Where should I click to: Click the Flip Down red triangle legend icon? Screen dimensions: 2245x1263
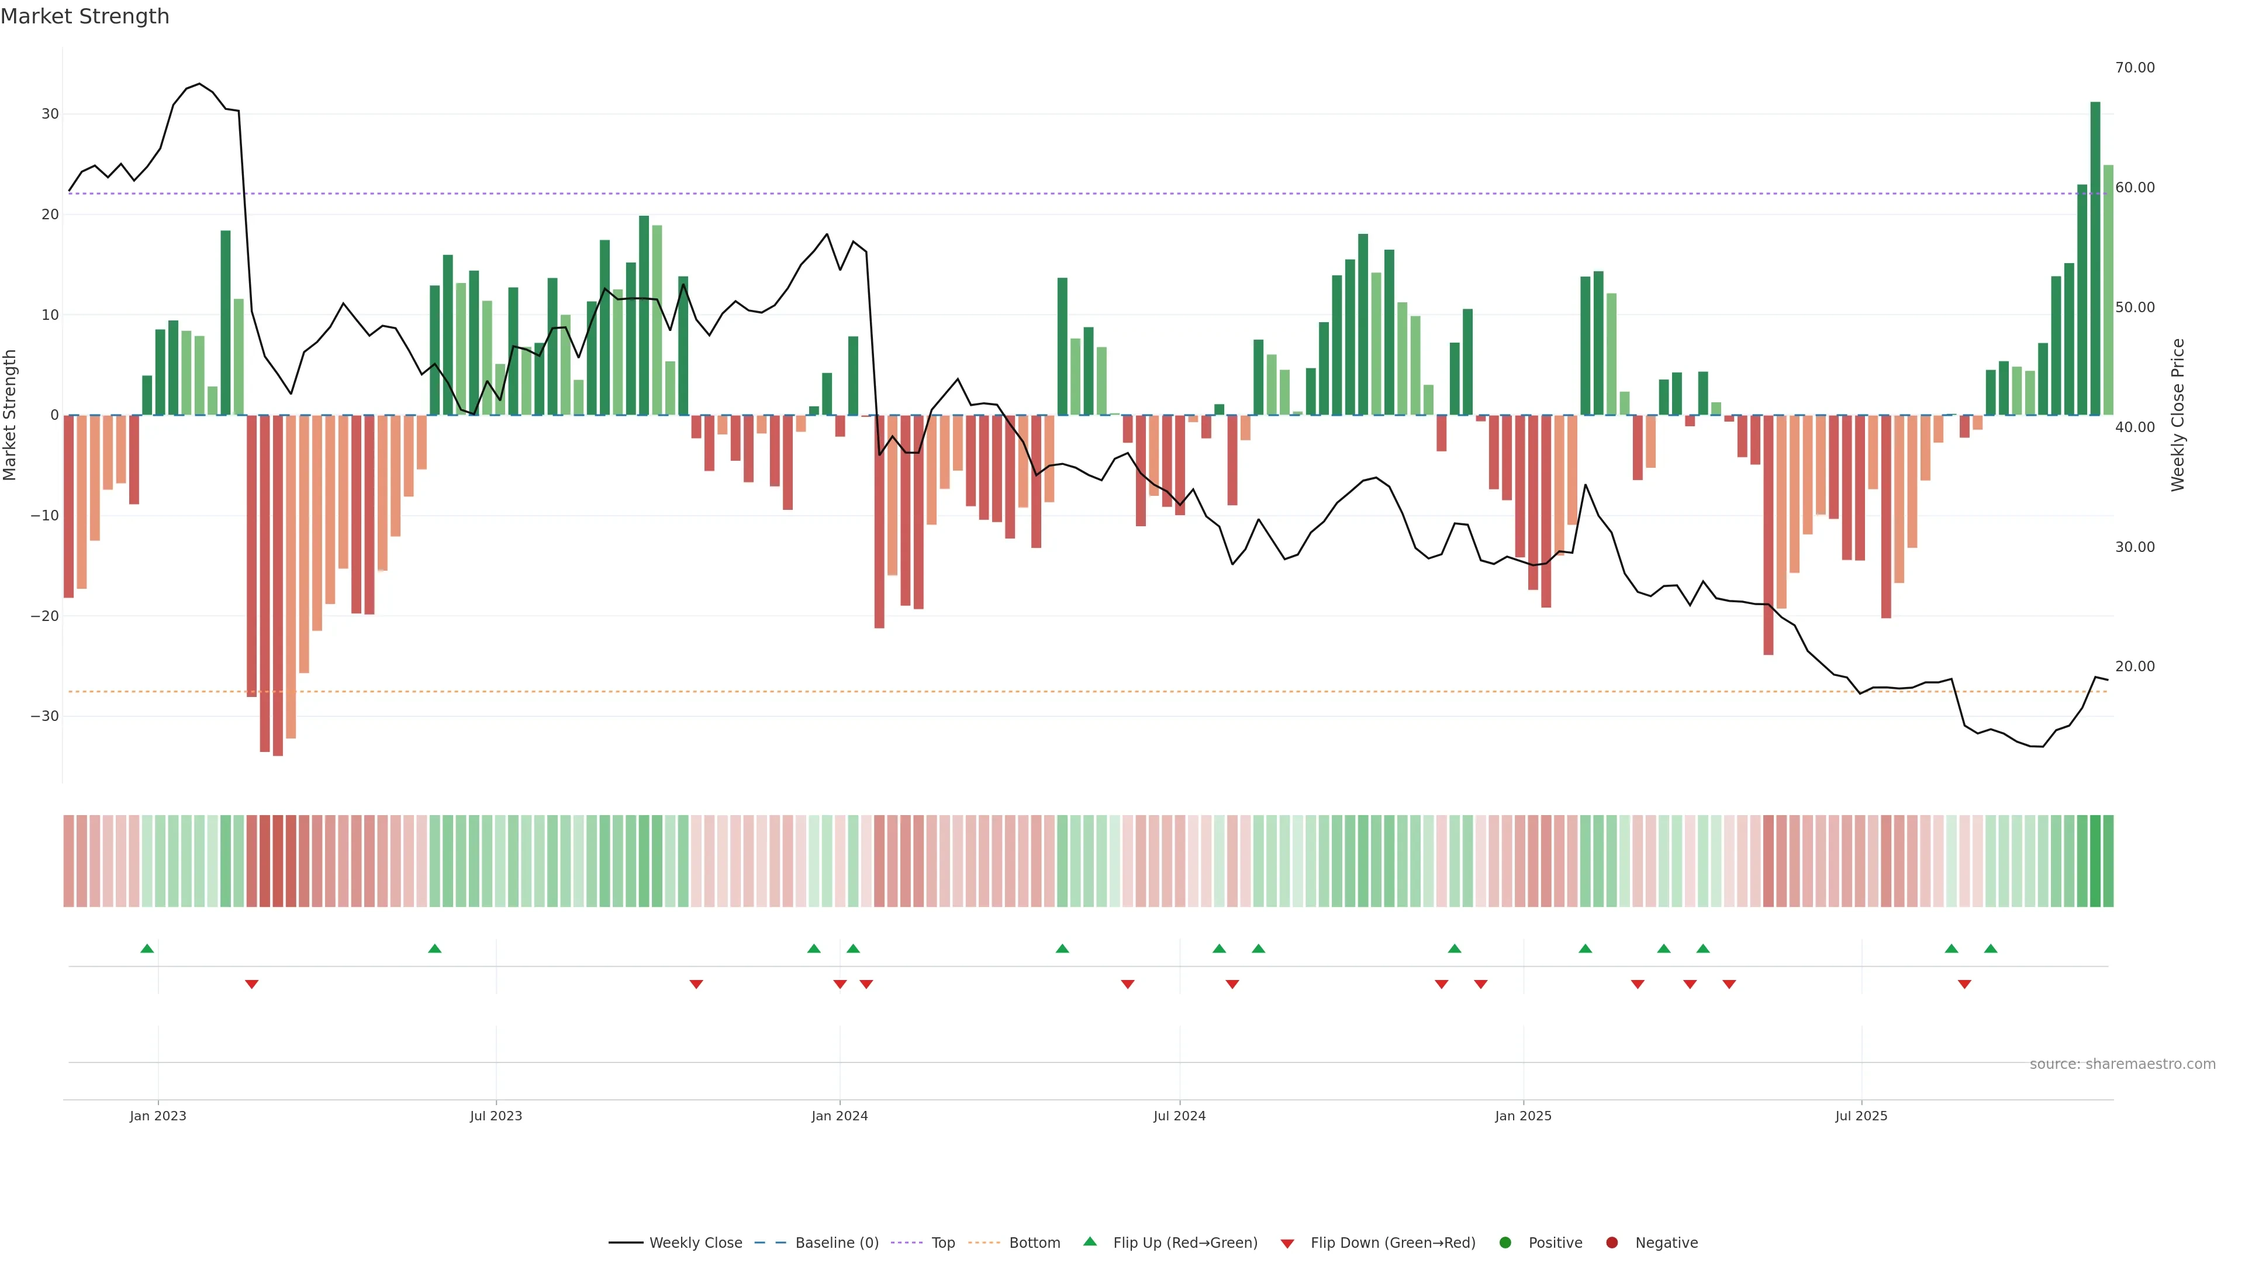coord(1287,1243)
